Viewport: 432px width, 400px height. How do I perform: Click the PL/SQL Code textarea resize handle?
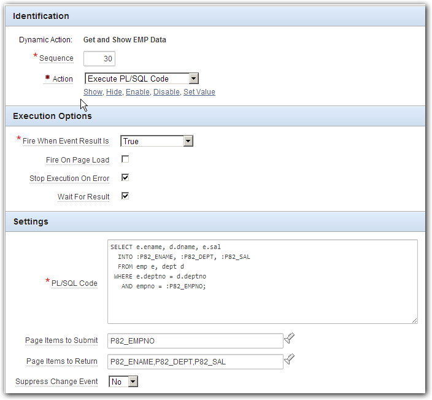click(414, 320)
